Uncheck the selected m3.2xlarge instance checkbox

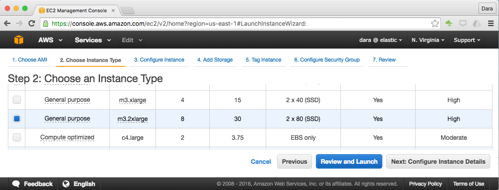click(x=17, y=119)
